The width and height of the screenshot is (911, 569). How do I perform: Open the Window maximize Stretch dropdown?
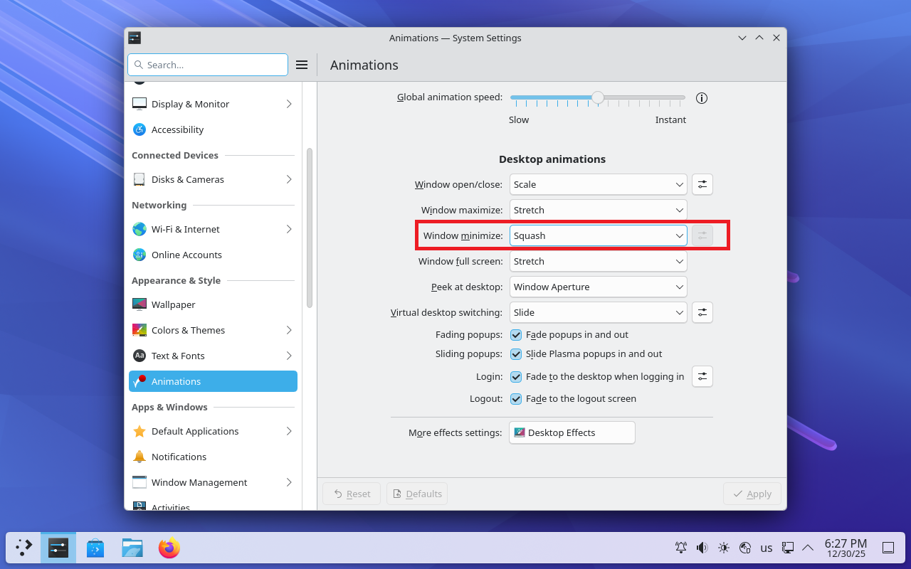point(598,210)
